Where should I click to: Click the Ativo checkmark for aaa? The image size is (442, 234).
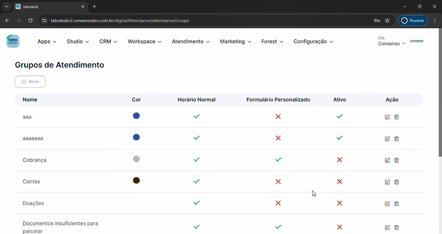(x=340, y=116)
